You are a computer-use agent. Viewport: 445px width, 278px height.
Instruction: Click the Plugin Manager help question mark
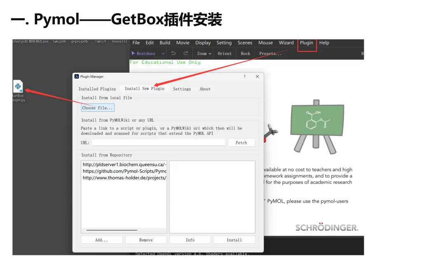pyautogui.click(x=244, y=76)
